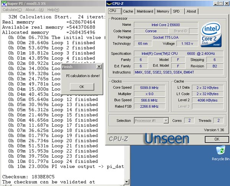The image size is (230, 186).
Task: Click the Super PI scrollbar down arrow
Action: coord(127,182)
